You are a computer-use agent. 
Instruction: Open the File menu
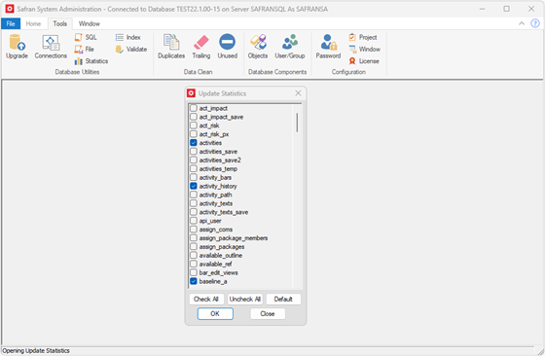(11, 23)
